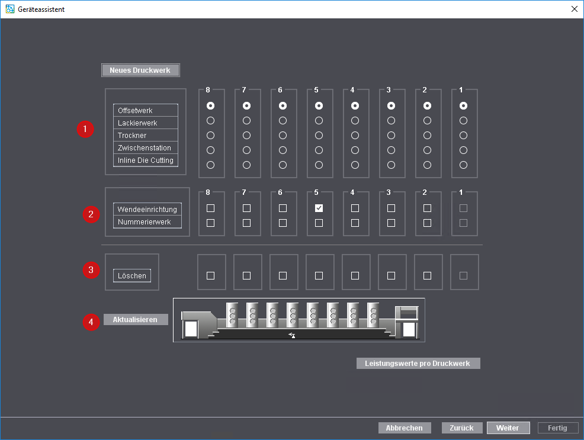Enable Wendeeinrichtung for unit 3
584x440 pixels.
click(391, 208)
